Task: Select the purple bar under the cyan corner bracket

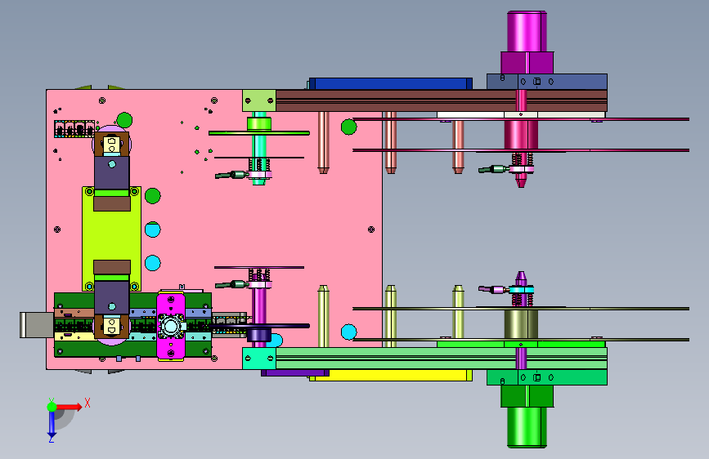Action: (x=295, y=372)
